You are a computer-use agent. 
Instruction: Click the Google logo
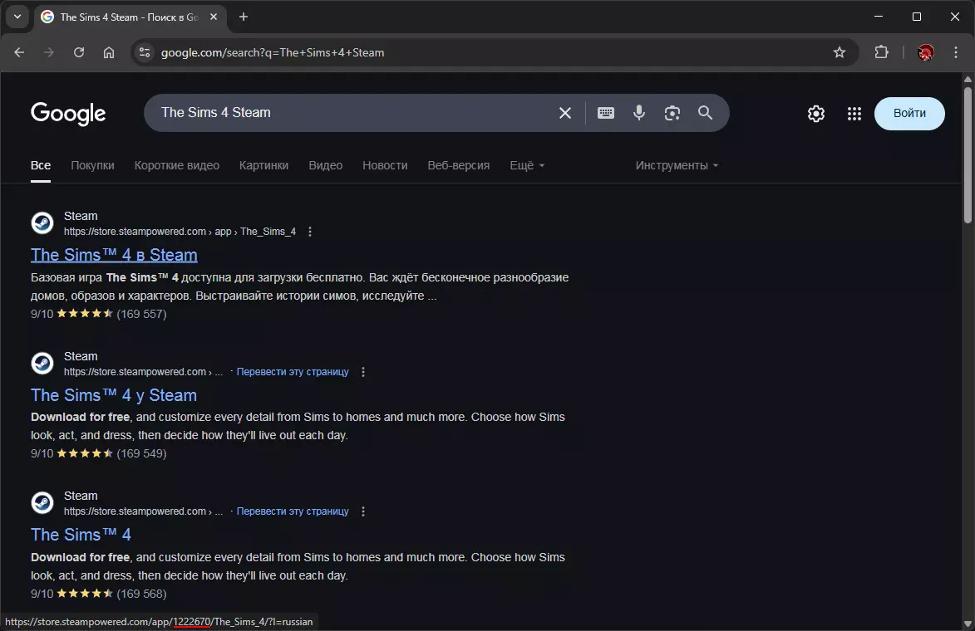(68, 114)
